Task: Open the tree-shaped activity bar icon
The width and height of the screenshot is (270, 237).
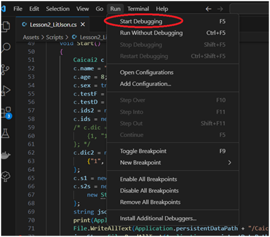Action: tap(6, 176)
